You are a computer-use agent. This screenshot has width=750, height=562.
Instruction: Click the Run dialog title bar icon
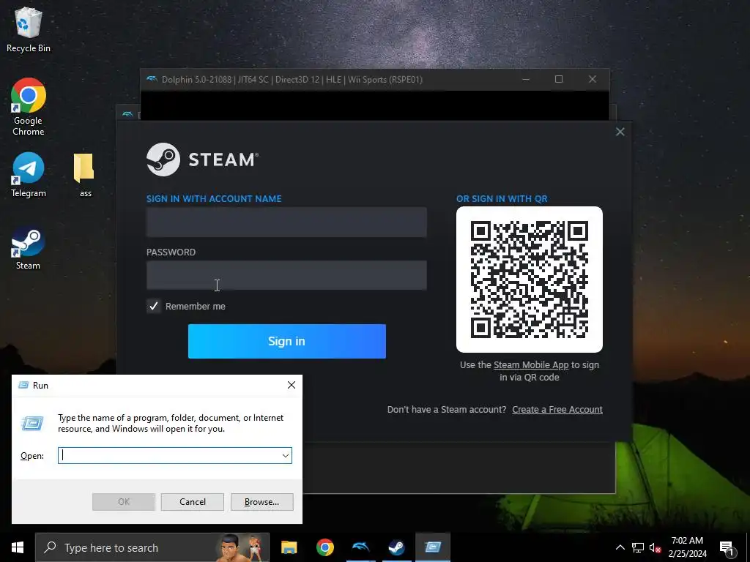[23, 385]
